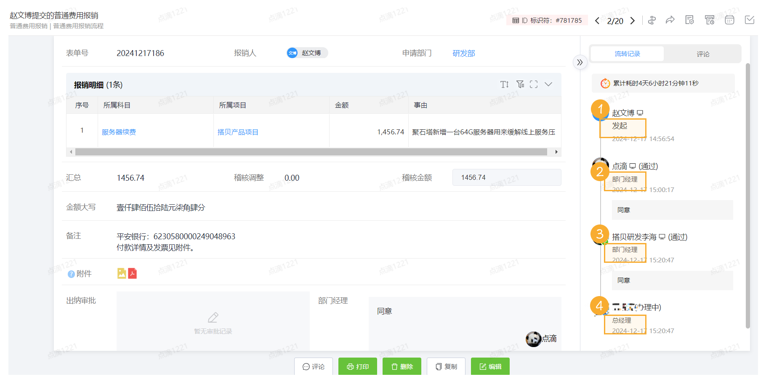The height and width of the screenshot is (382, 766).
Task: Open the print with timestamp icon
Action: point(710,20)
